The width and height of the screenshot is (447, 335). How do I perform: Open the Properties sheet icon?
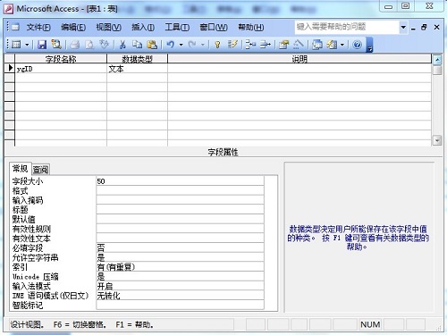pos(283,45)
